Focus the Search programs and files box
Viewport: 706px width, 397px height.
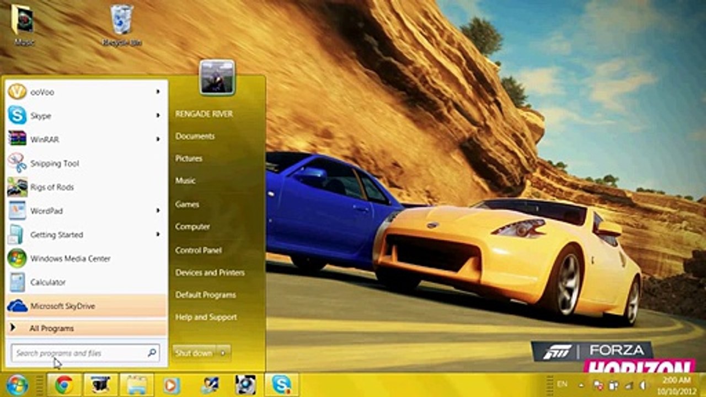pos(85,353)
